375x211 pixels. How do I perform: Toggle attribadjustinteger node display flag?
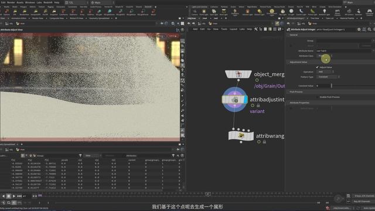(x=246, y=100)
